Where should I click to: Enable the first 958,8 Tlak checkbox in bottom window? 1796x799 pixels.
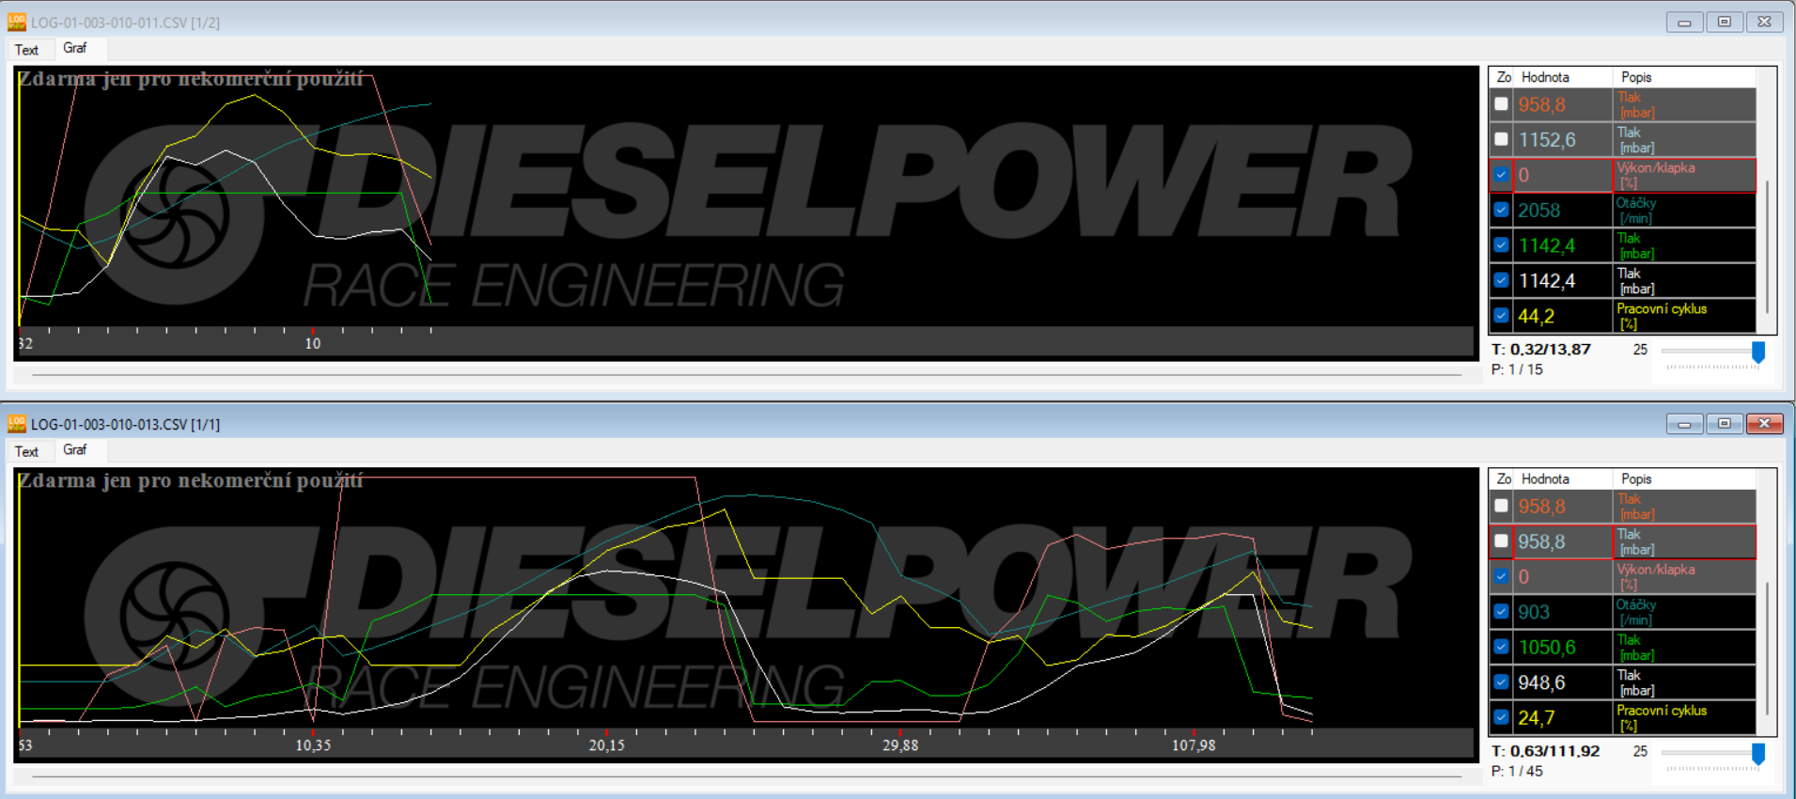[1501, 506]
